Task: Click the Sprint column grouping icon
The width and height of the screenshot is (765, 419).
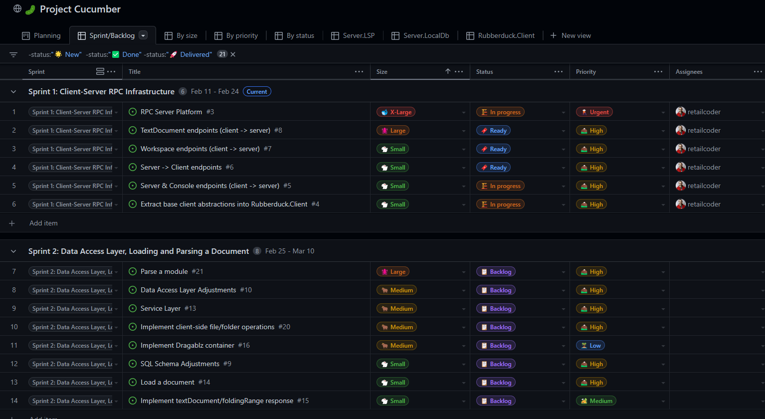Action: pos(100,72)
